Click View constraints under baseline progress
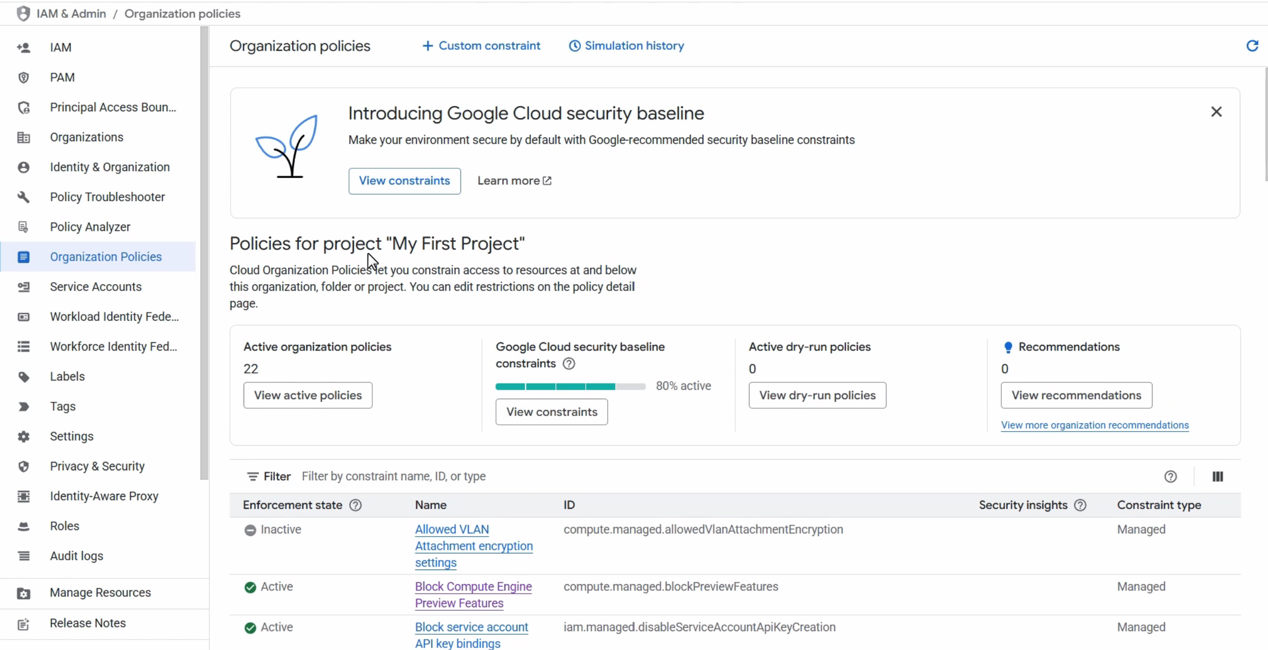 coord(551,412)
